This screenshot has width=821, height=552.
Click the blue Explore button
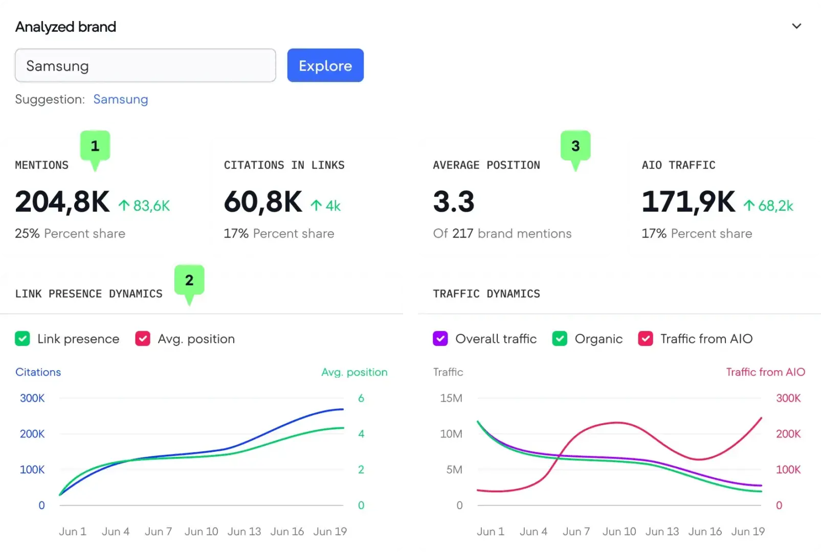click(x=325, y=65)
